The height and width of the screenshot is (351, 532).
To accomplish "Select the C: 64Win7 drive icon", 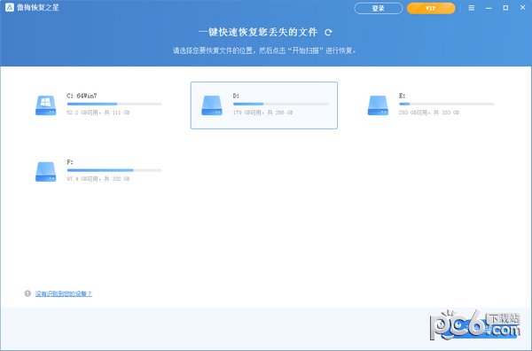I will 46,105.
